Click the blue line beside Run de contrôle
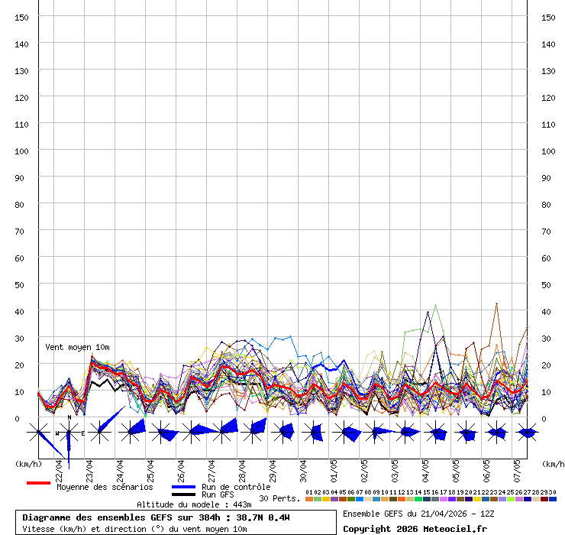 (183, 487)
